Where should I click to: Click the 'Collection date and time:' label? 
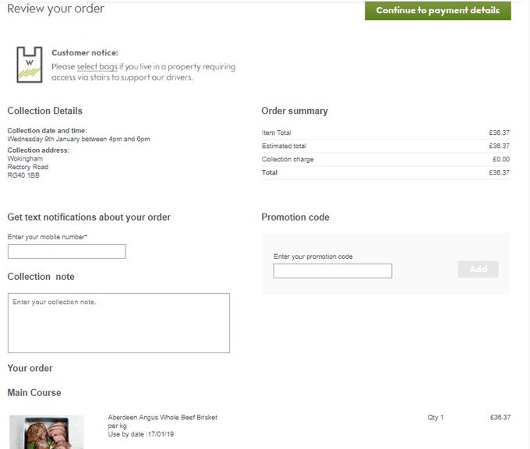tap(47, 130)
